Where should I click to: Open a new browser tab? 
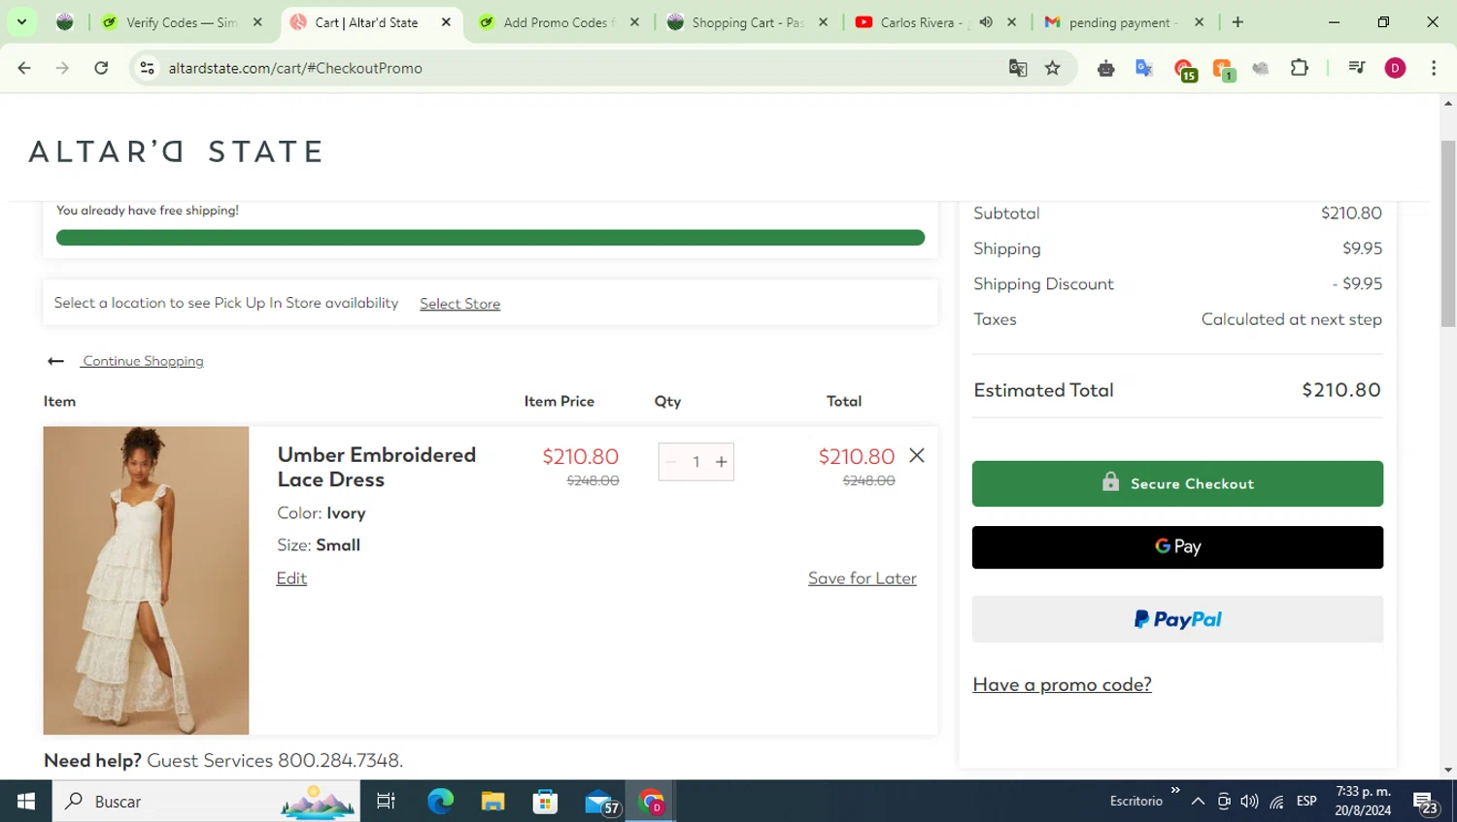pyautogui.click(x=1237, y=22)
